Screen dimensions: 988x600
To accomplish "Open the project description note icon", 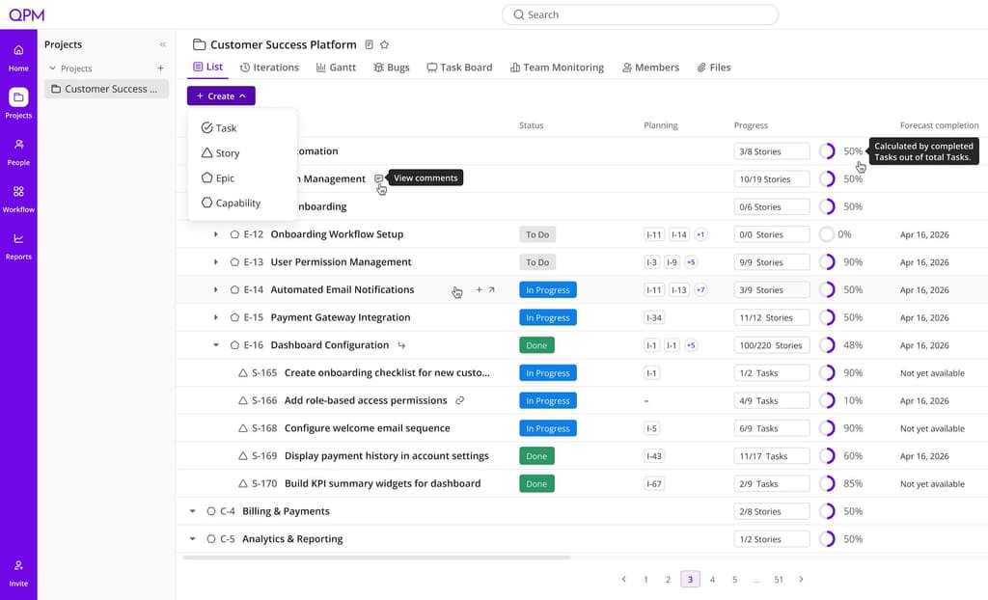I will point(370,44).
